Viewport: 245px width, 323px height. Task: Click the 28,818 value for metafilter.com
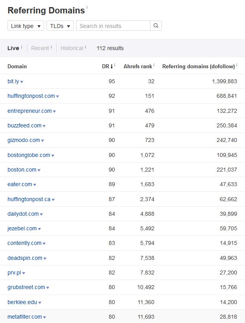tap(228, 317)
